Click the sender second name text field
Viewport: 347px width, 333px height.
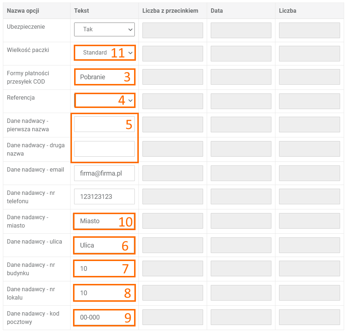click(x=104, y=149)
